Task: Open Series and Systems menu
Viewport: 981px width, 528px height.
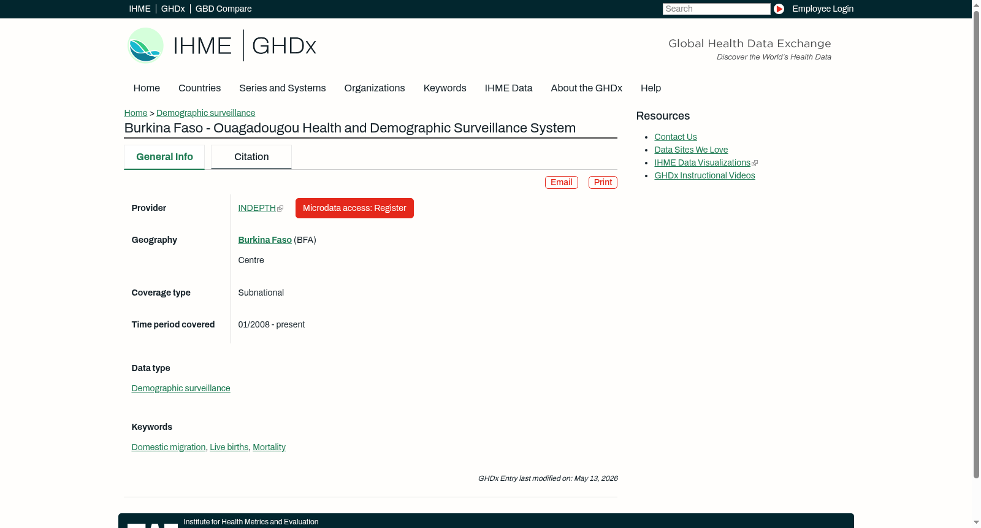Action: 283,88
